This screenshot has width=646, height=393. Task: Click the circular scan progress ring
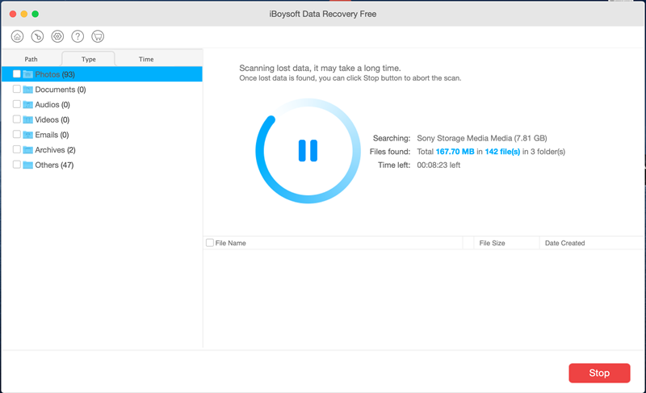tap(308, 151)
